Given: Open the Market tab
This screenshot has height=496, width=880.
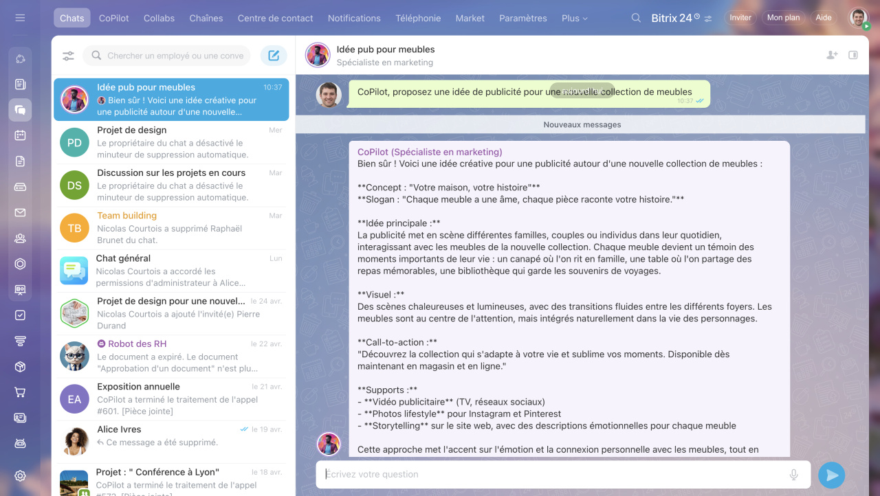Looking at the screenshot, I should pyautogui.click(x=470, y=18).
